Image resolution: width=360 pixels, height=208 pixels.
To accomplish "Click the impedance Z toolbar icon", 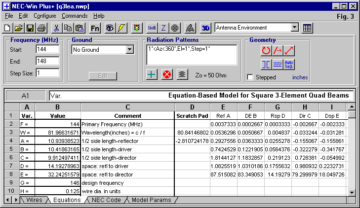I will 163,28.
